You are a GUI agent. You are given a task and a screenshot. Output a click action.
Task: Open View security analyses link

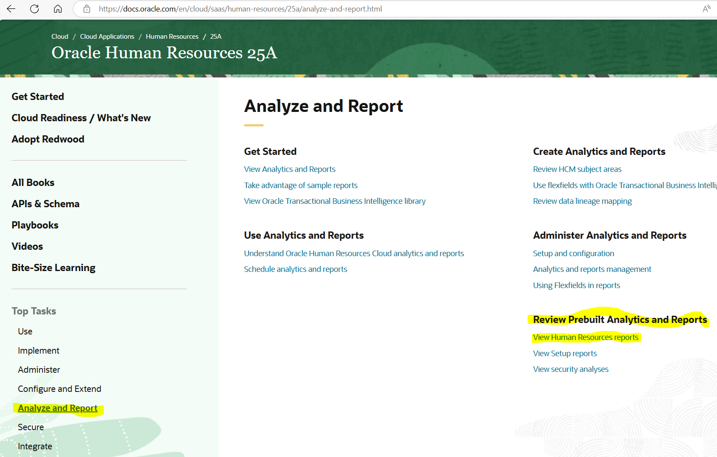571,369
